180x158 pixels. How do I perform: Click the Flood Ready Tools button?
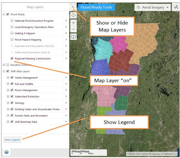pyautogui.click(x=96, y=7)
